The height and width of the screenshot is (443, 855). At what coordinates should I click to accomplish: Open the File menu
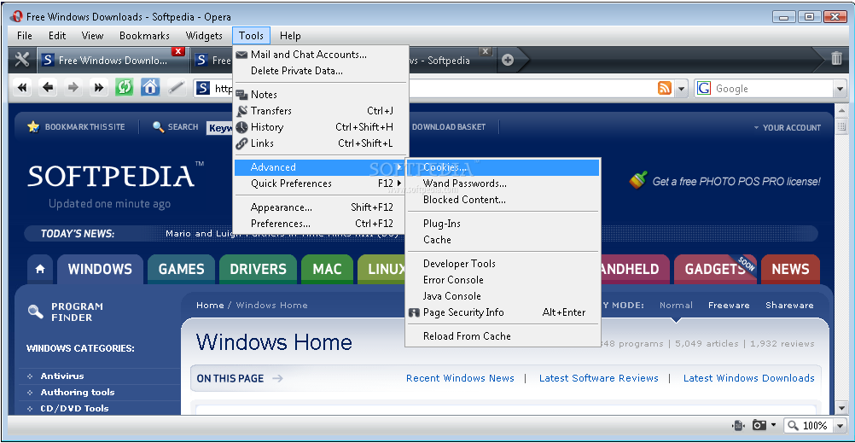25,36
